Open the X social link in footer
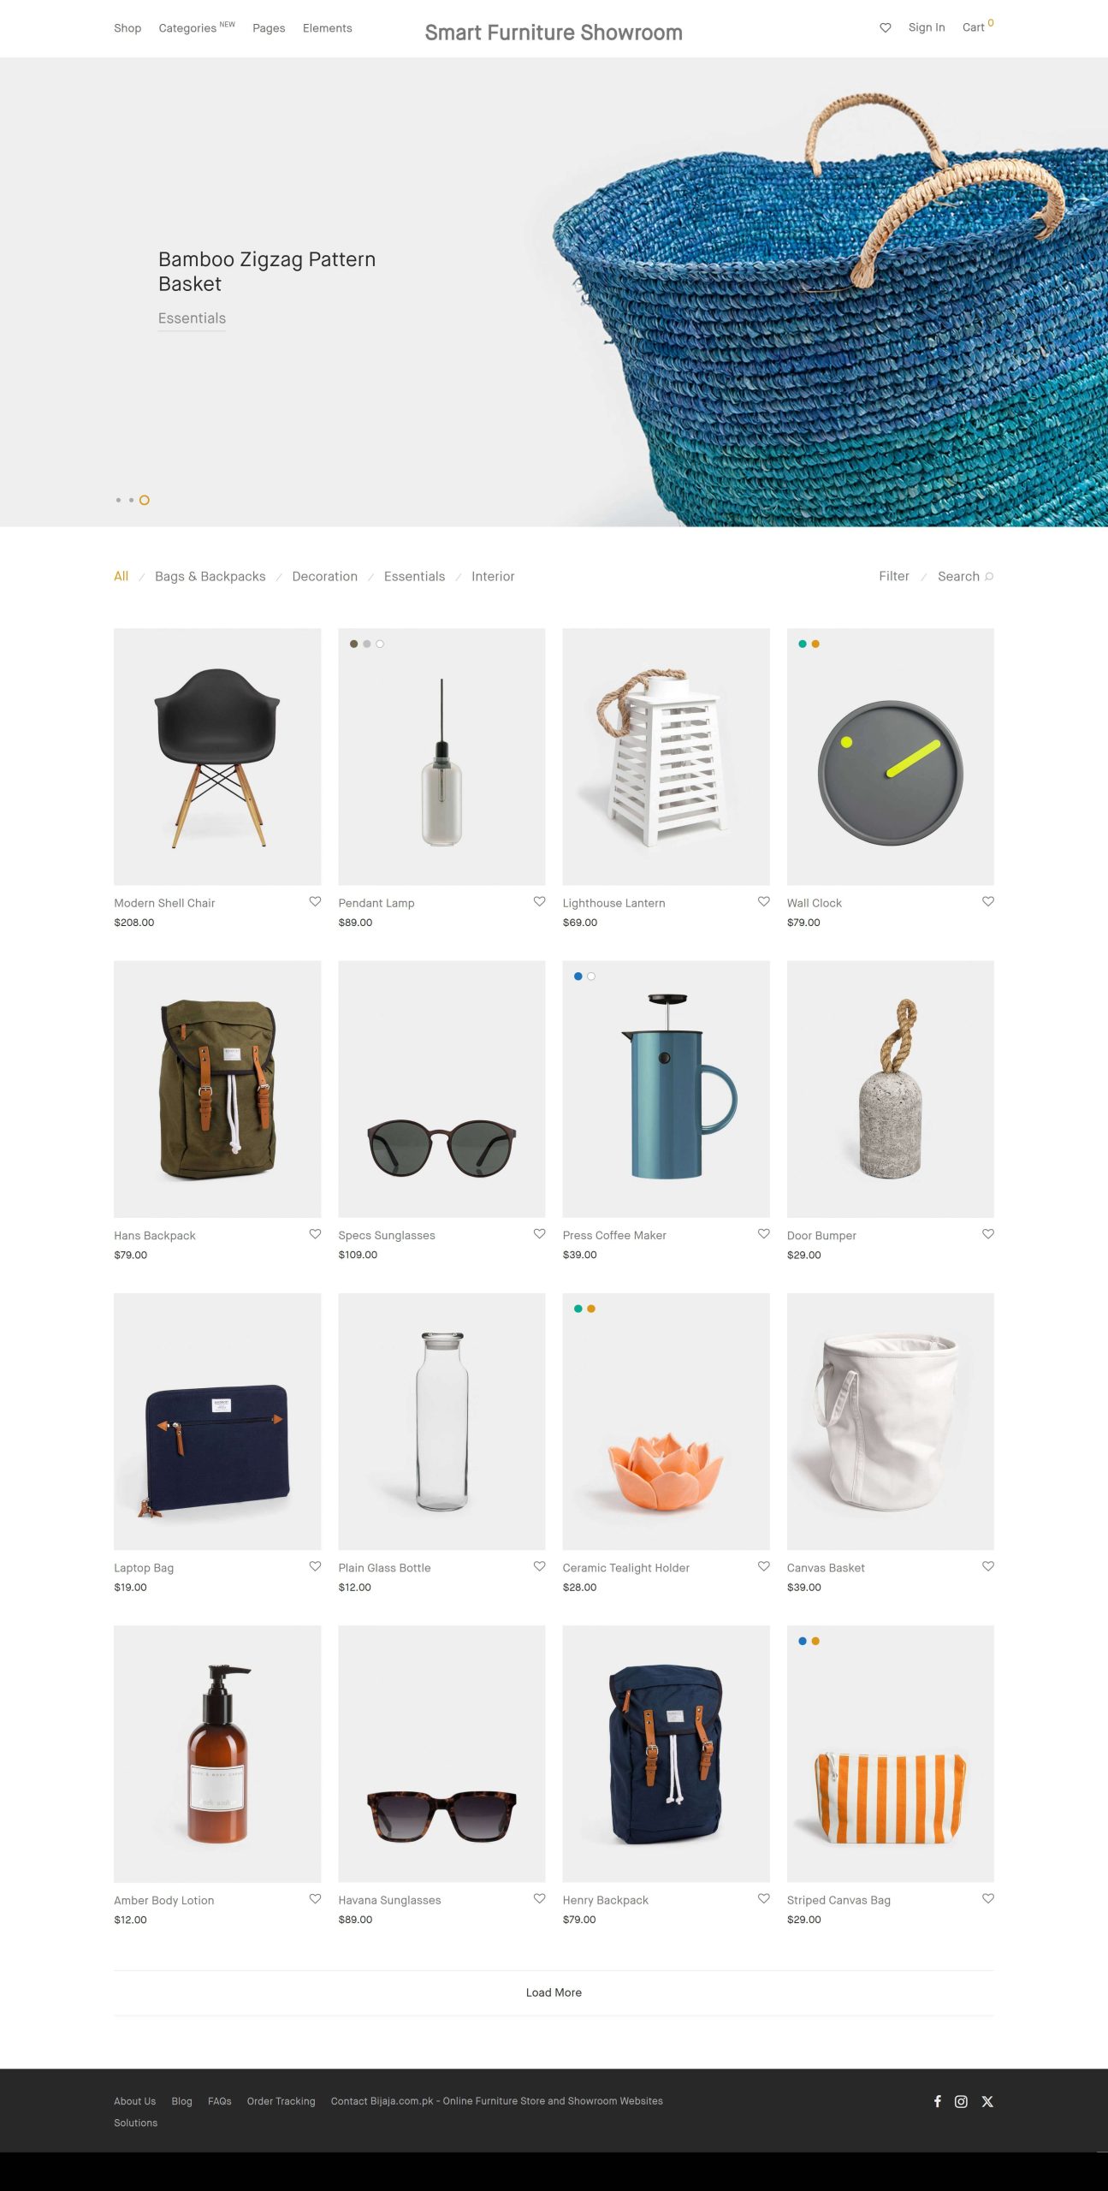Screen dimensions: 1108x2191 pyautogui.click(x=987, y=2101)
